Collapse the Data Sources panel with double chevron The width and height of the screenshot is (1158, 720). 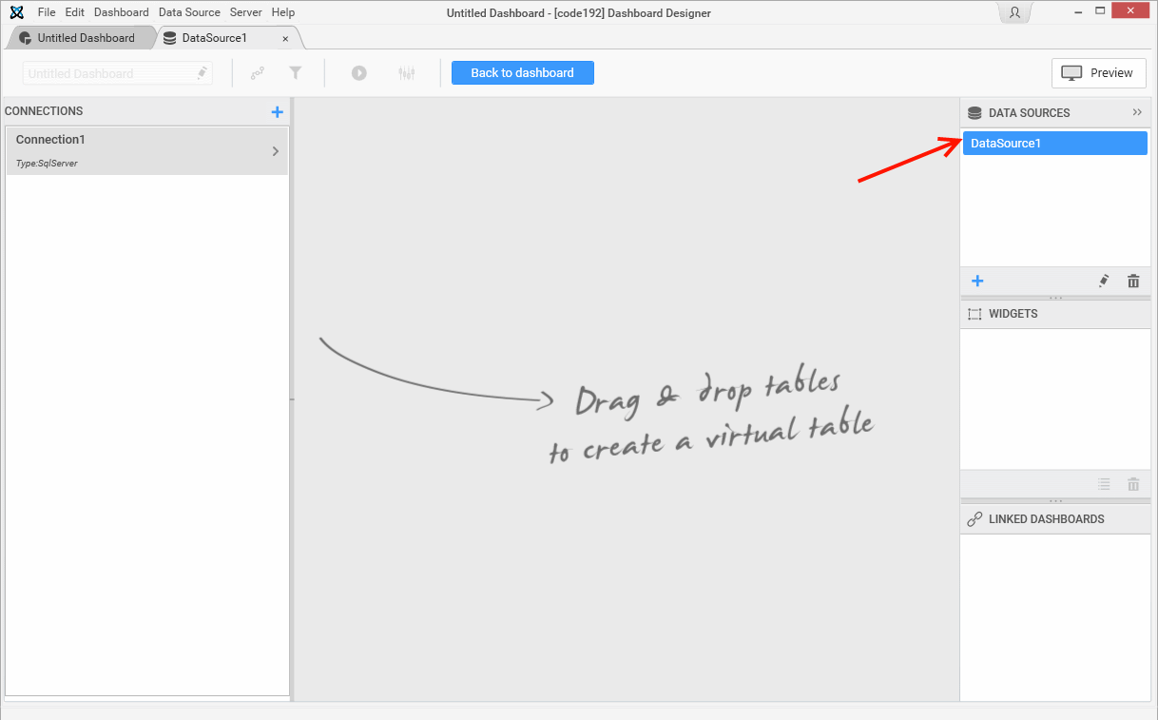pos(1137,112)
